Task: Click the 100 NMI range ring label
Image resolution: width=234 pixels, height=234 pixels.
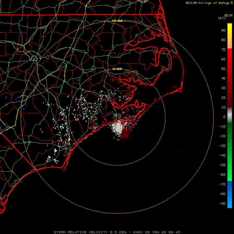Action: click(117, 21)
